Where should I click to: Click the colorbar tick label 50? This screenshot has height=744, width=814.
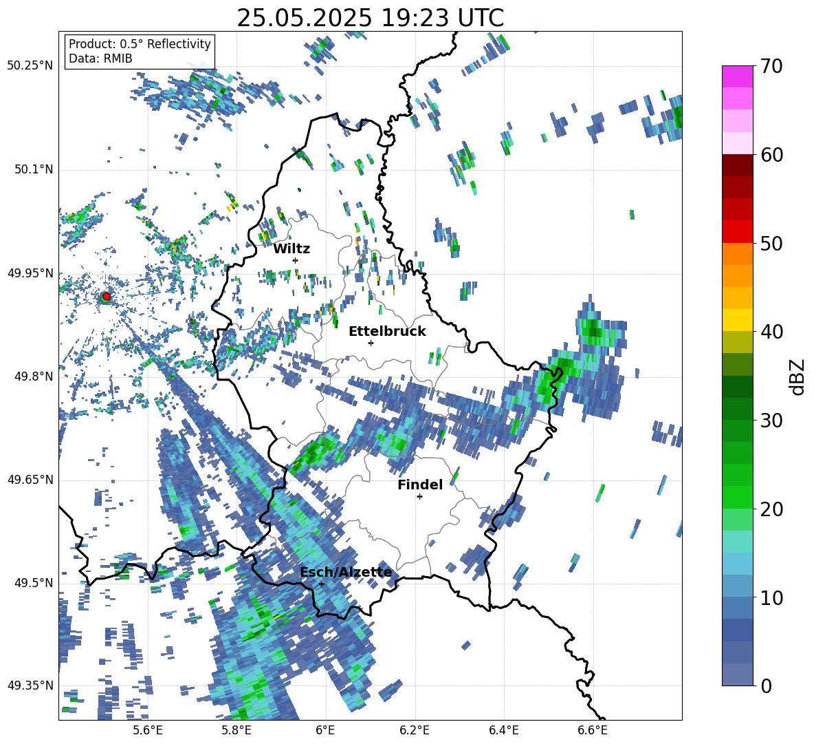(x=771, y=243)
